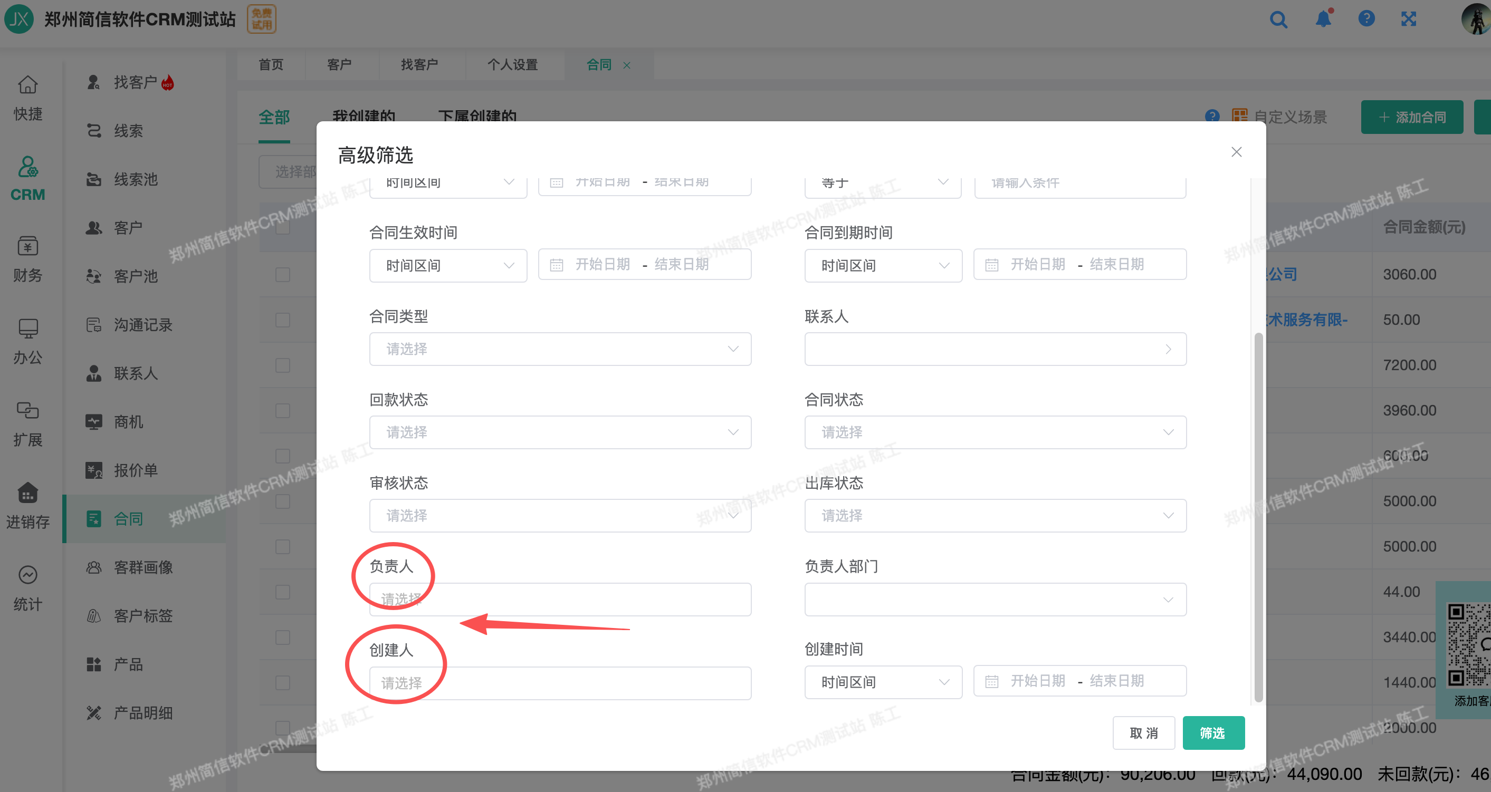Open the 扩展 extensions module
The image size is (1491, 792).
point(28,424)
